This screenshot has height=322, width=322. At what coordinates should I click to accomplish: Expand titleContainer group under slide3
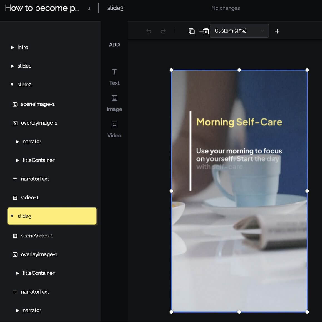18,273
